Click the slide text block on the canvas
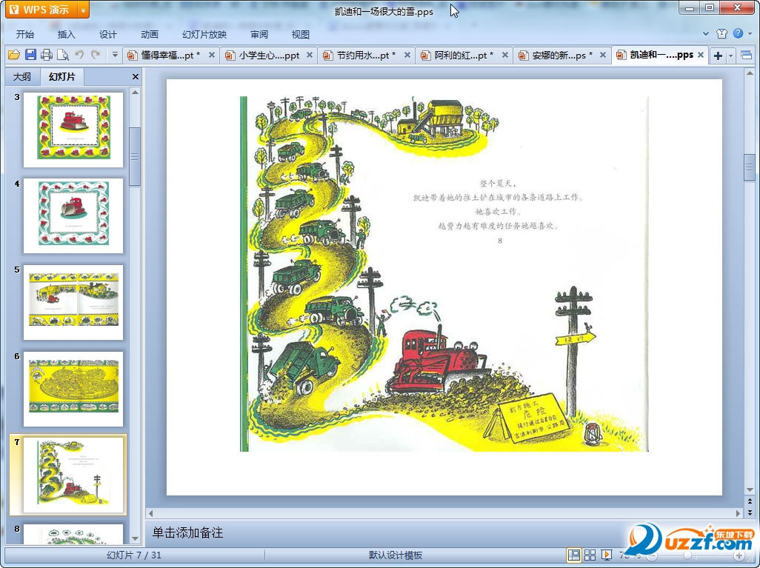Screen dimensions: 760x568 (499, 211)
